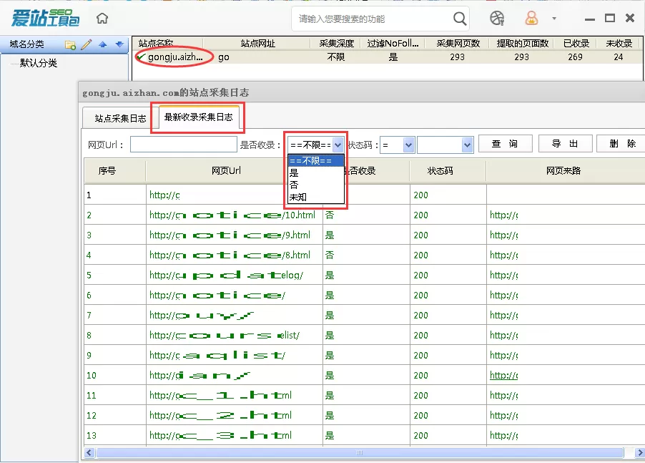Click the row 2 URL ending /10.html
This screenshot has height=463, width=645.
(x=232, y=215)
